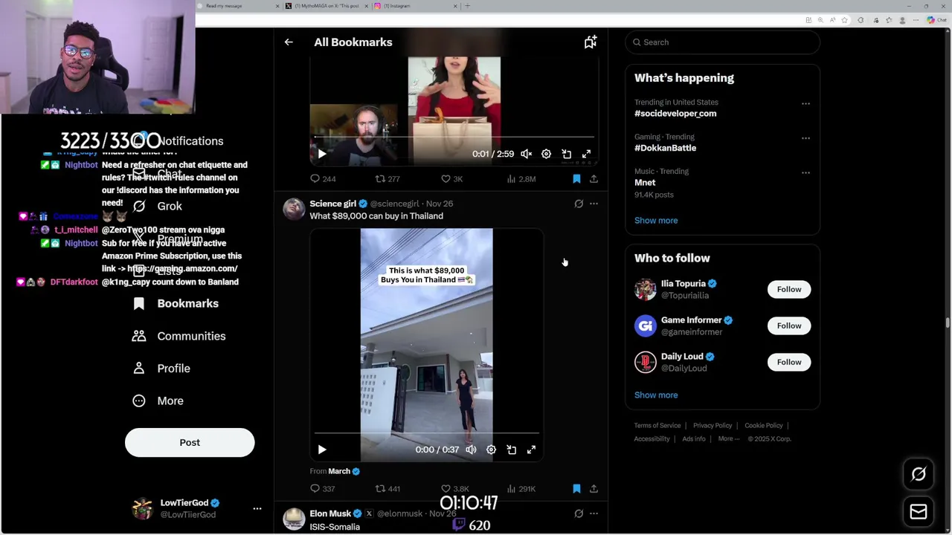
Task: Open settings gear on the top video
Action: pos(546,154)
